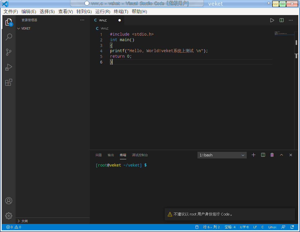Open the Accounts icon in activity bar
The width and height of the screenshot is (300, 232).
[9, 201]
